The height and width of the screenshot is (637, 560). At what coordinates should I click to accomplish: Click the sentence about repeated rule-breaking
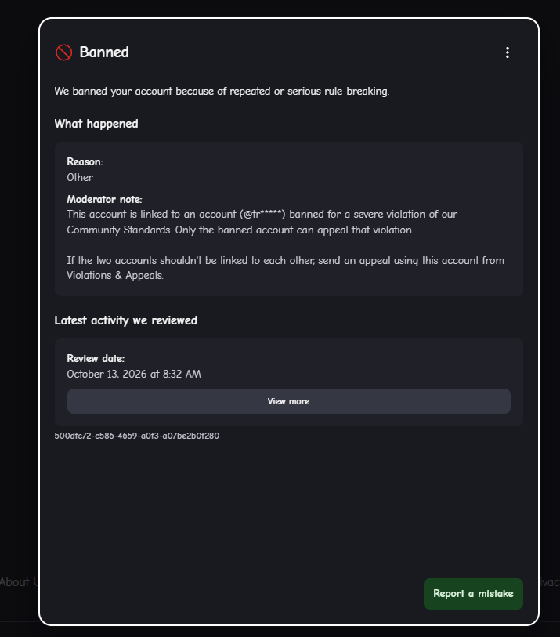click(222, 91)
